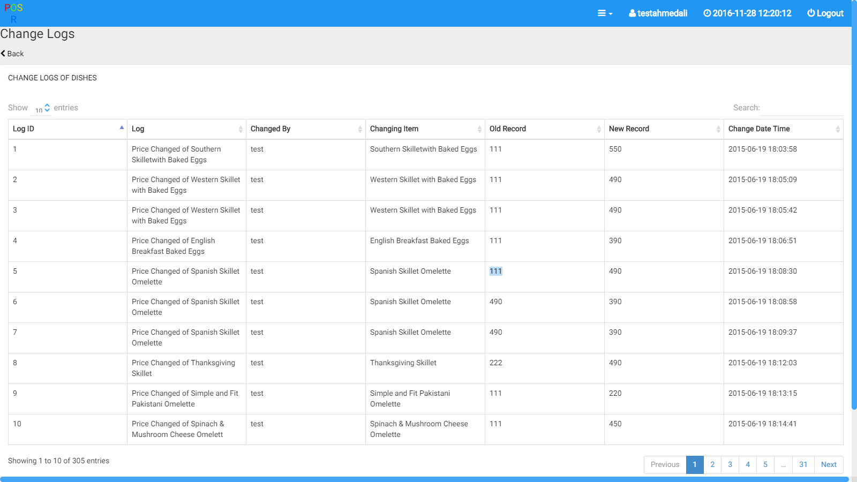Sort by the Log column header
857x482 pixels.
(x=186, y=129)
